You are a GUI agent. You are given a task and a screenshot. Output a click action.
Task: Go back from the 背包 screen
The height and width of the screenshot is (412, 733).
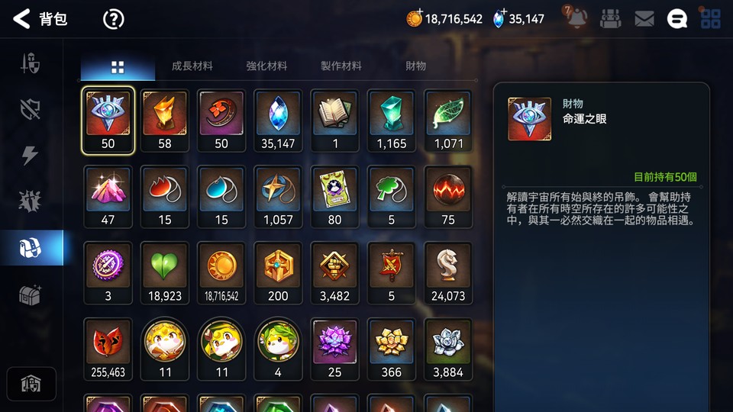tap(21, 18)
